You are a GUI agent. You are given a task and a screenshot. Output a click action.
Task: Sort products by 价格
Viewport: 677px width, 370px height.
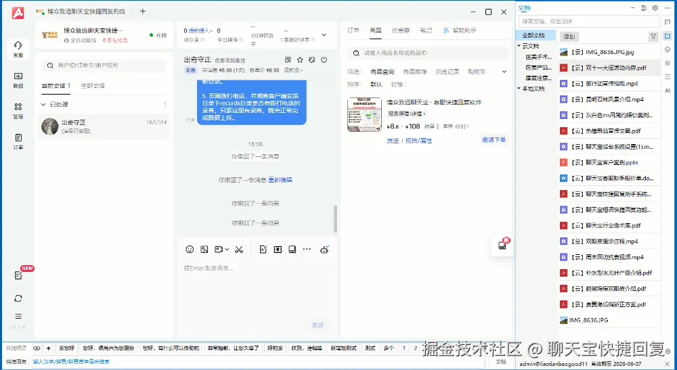399,85
